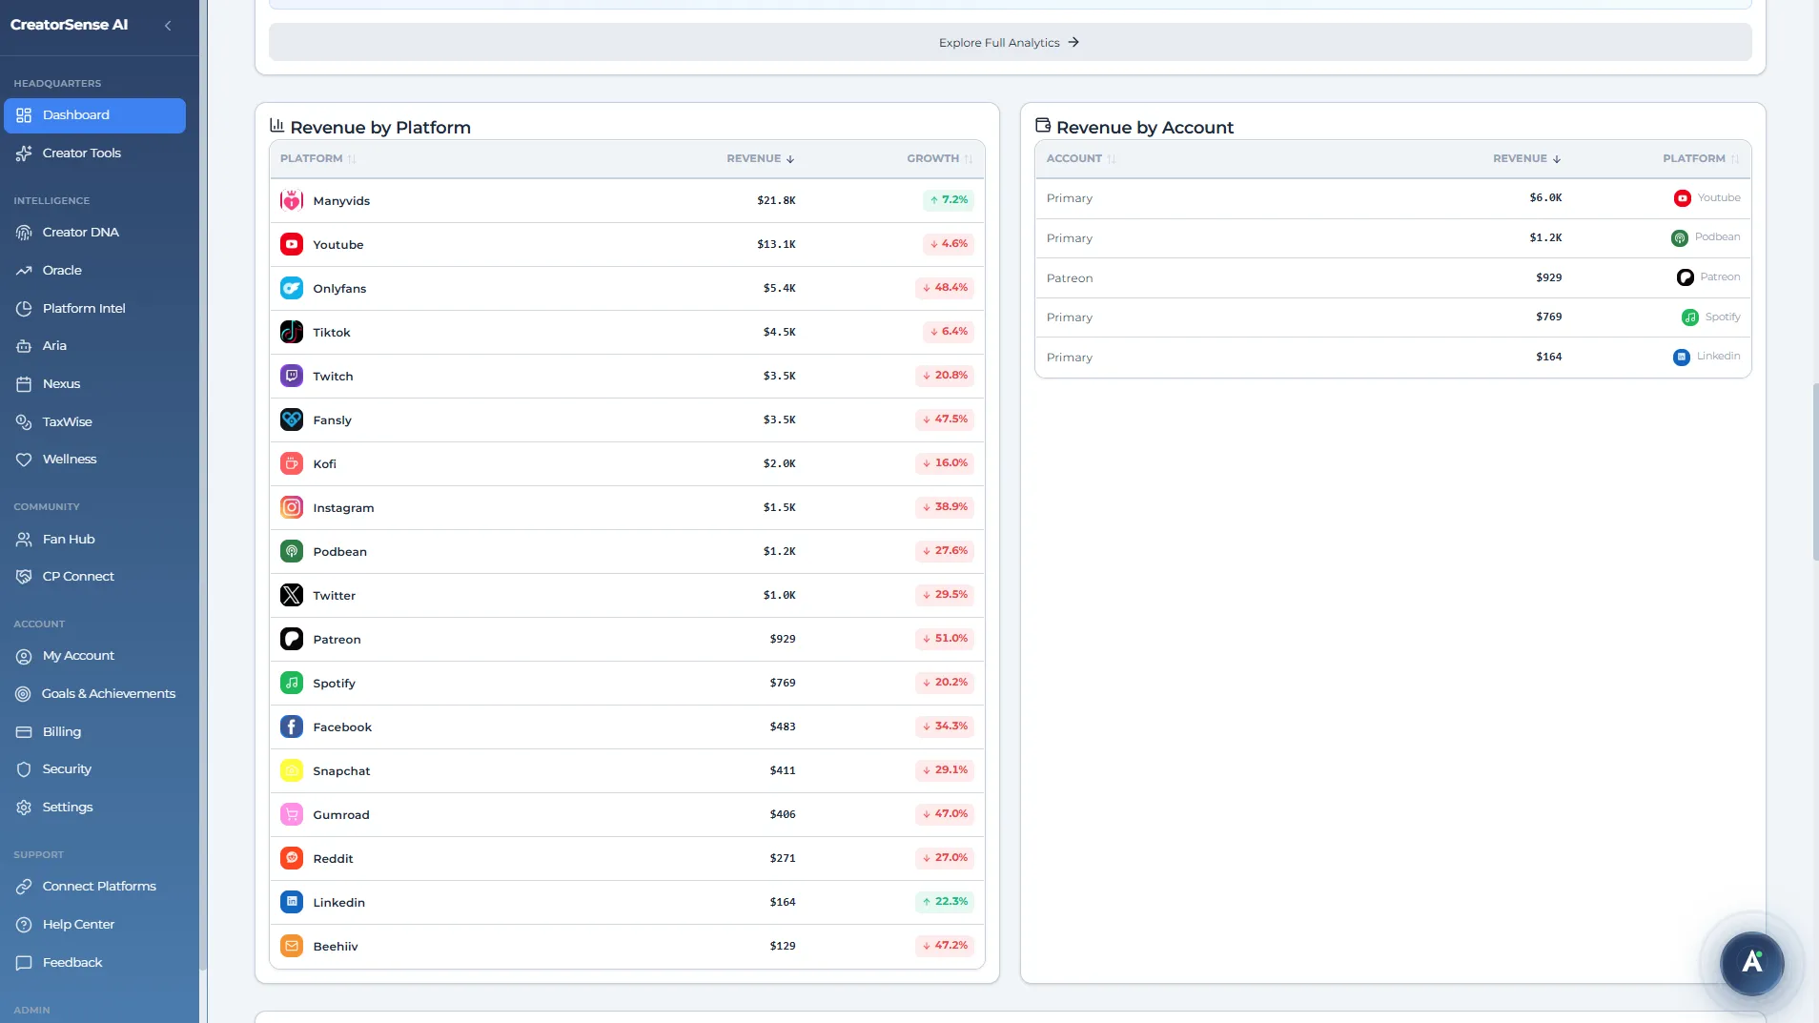Open the floating AI assistant
The width and height of the screenshot is (1819, 1023).
point(1750,964)
